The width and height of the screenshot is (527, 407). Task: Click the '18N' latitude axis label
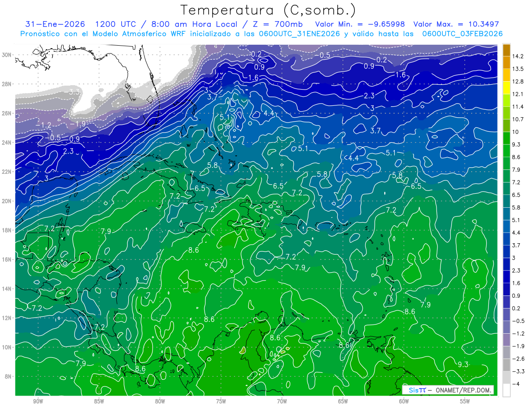click(x=7, y=230)
